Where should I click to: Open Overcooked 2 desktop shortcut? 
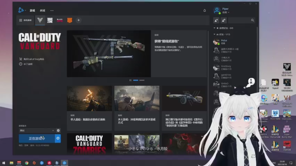pos(287,116)
